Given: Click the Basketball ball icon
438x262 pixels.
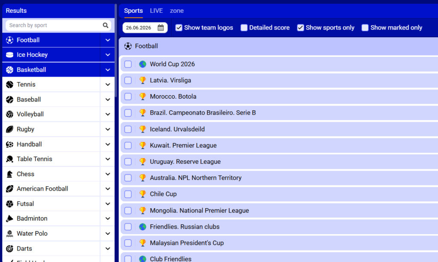Looking at the screenshot, I should 9,70.
